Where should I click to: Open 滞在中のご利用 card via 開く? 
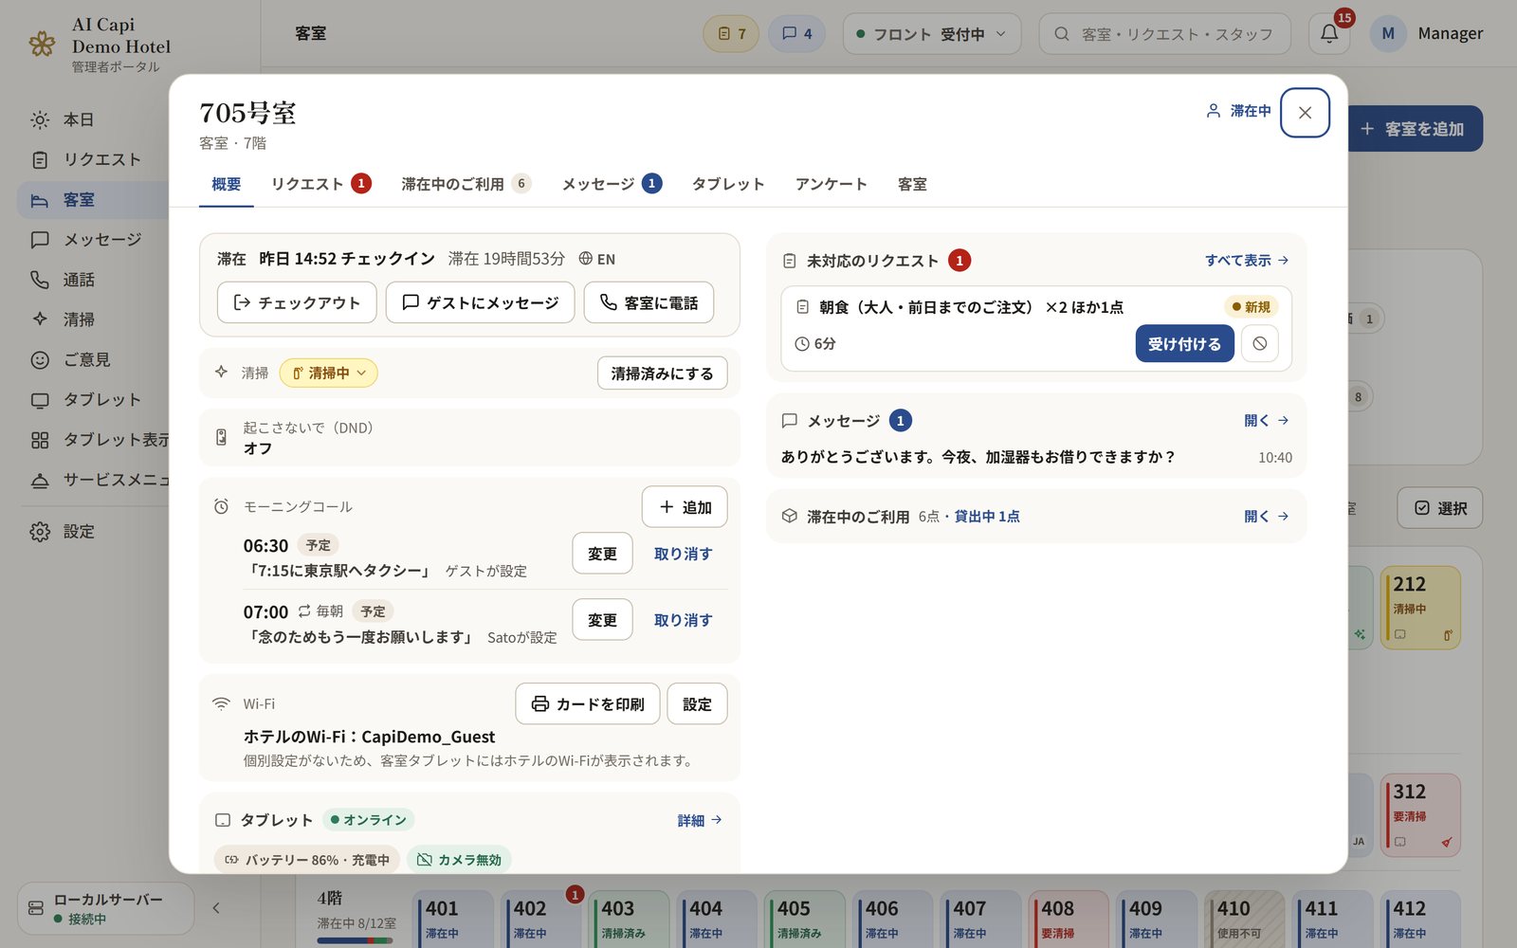click(x=1267, y=516)
